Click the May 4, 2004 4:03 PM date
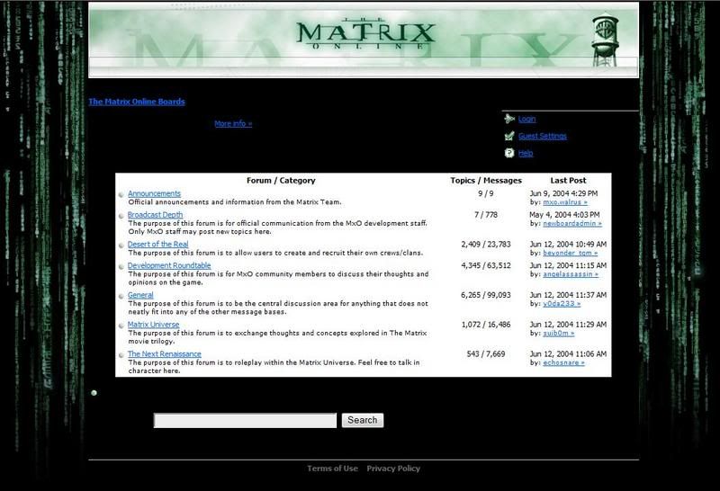This screenshot has height=491, width=720. [x=564, y=215]
